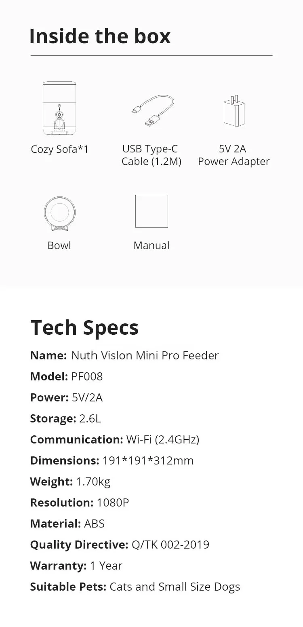Click the 5V 2A Power Adapter label
Screen dimensions: 303x627
pos(234,155)
